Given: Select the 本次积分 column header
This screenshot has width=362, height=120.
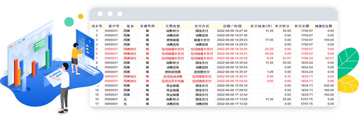Looking at the screenshot, I should click(x=282, y=26).
